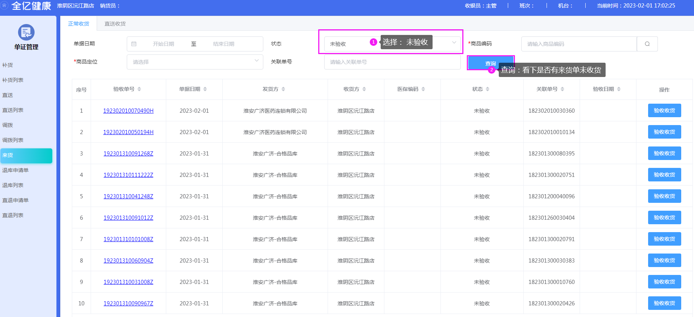Open receipt link 192301310111222Z
The width and height of the screenshot is (694, 317).
[x=128, y=175]
